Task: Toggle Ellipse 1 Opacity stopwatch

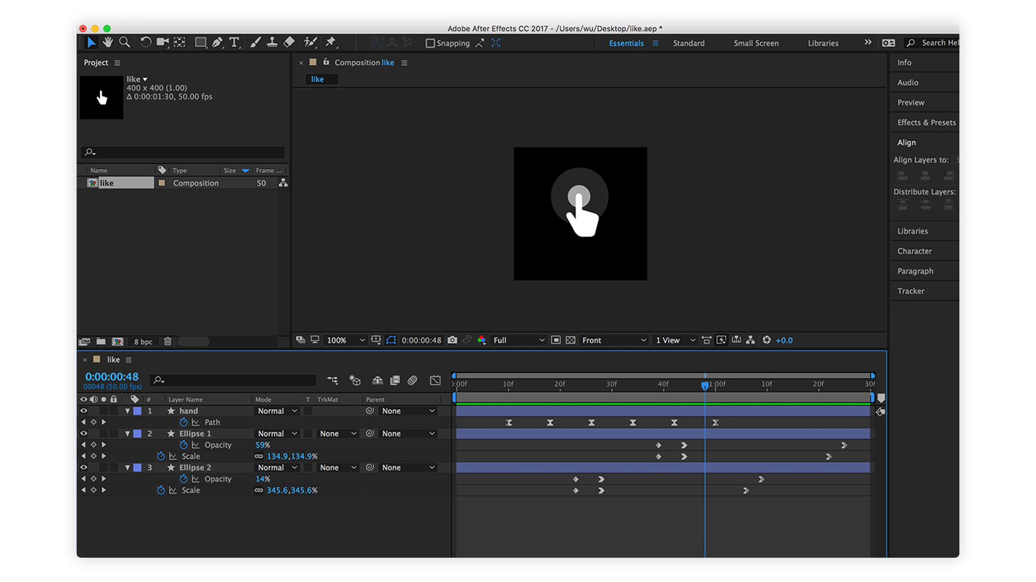Action: click(183, 445)
